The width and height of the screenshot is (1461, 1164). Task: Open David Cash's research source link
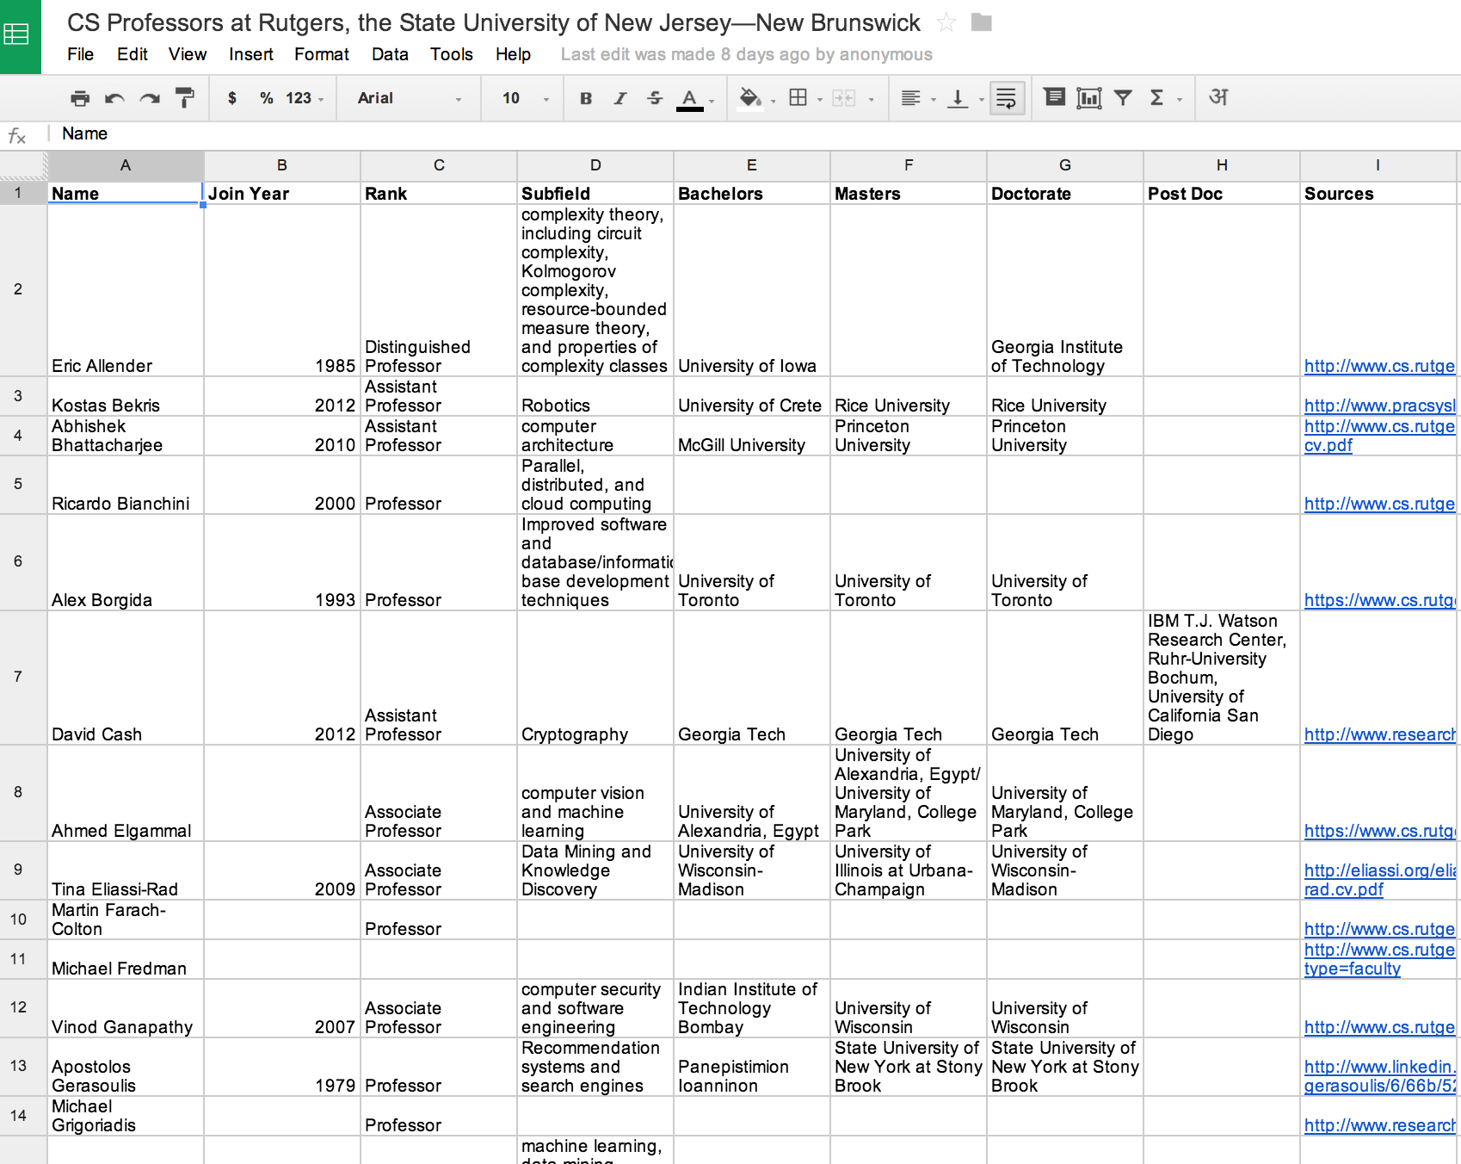[x=1379, y=734]
